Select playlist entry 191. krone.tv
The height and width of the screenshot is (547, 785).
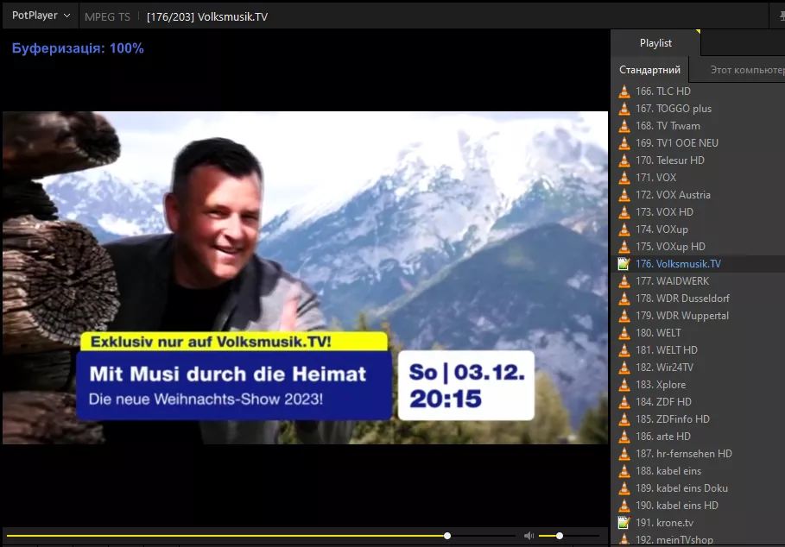pyautogui.click(x=698, y=523)
